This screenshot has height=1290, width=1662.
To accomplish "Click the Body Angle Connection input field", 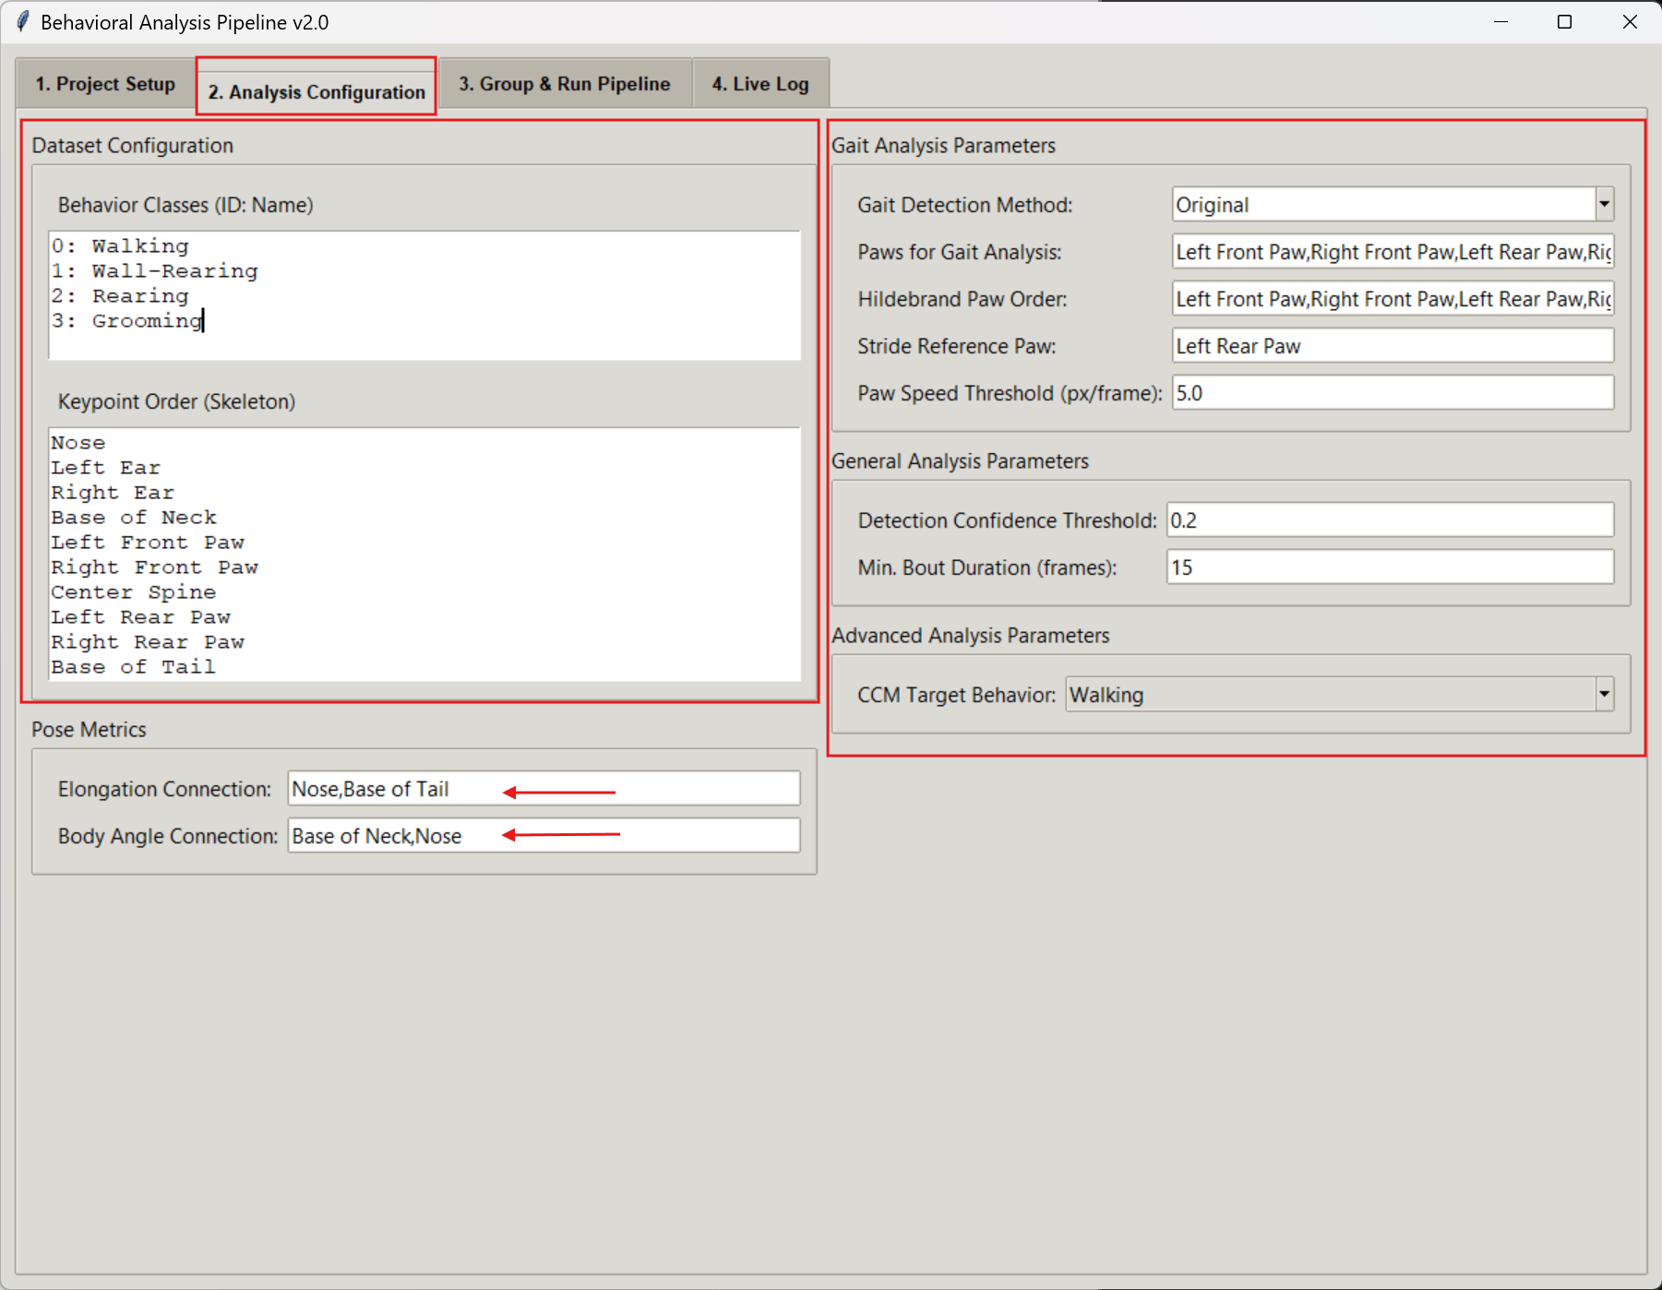I will click(543, 836).
